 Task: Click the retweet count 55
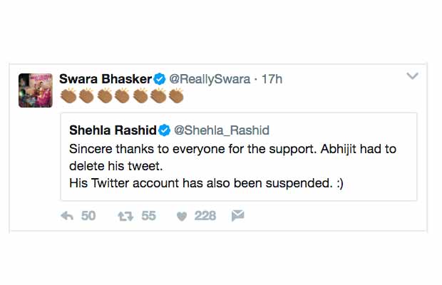click(x=148, y=216)
